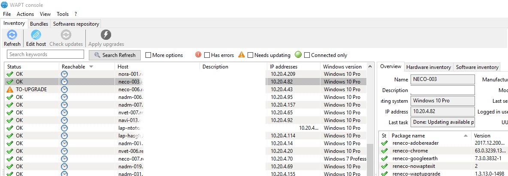508x176 pixels.
Task: Switch to the Hardware inventory tab
Action: point(428,67)
